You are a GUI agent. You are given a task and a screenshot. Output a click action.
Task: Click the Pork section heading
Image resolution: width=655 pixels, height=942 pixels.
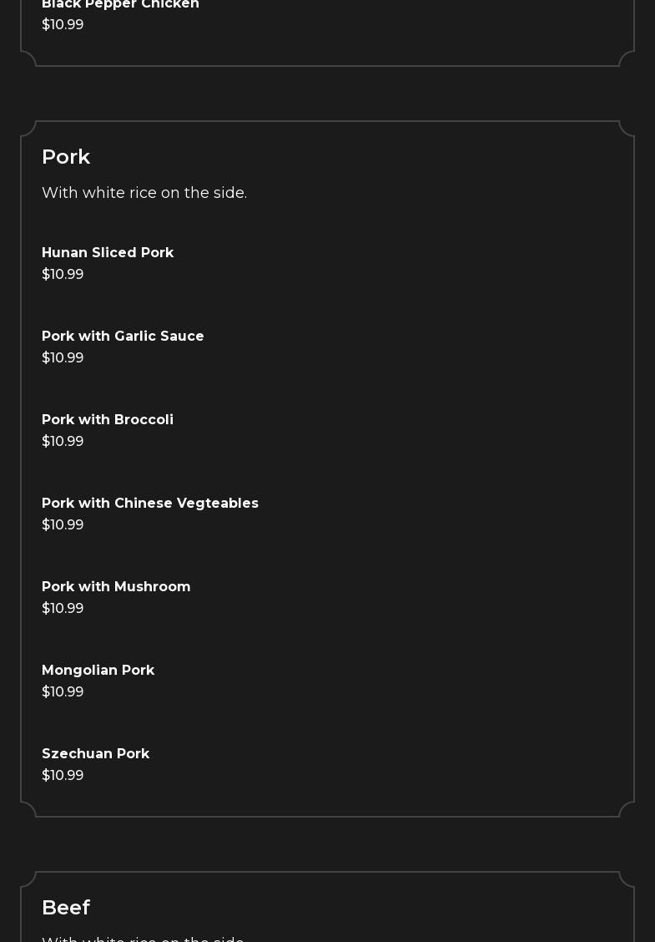[66, 157]
